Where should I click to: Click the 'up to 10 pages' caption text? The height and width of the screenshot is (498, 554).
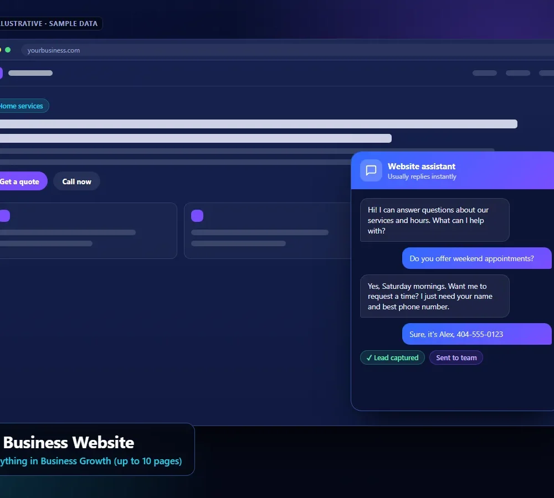click(148, 461)
